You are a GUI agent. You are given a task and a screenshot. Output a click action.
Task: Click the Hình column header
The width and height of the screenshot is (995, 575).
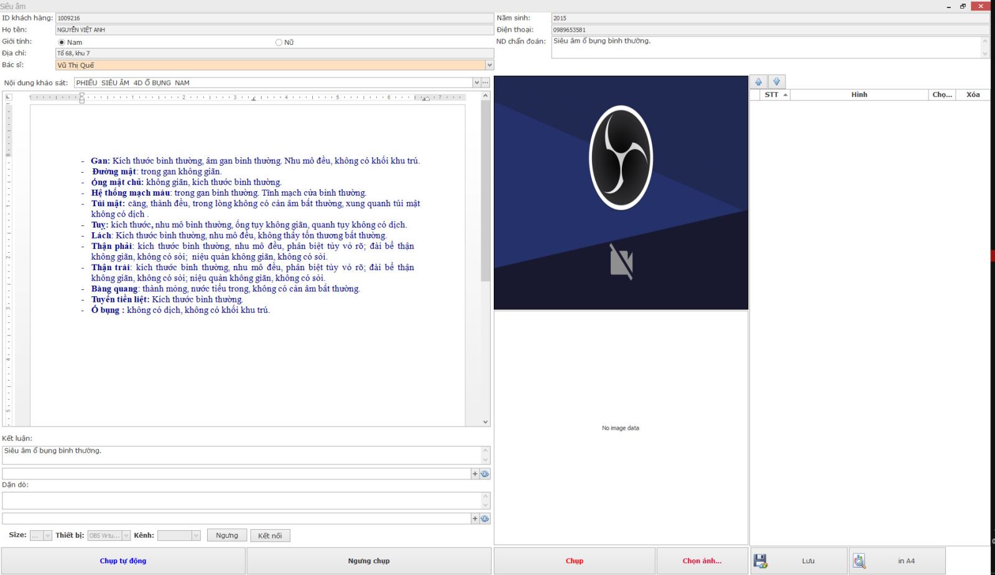pos(859,95)
